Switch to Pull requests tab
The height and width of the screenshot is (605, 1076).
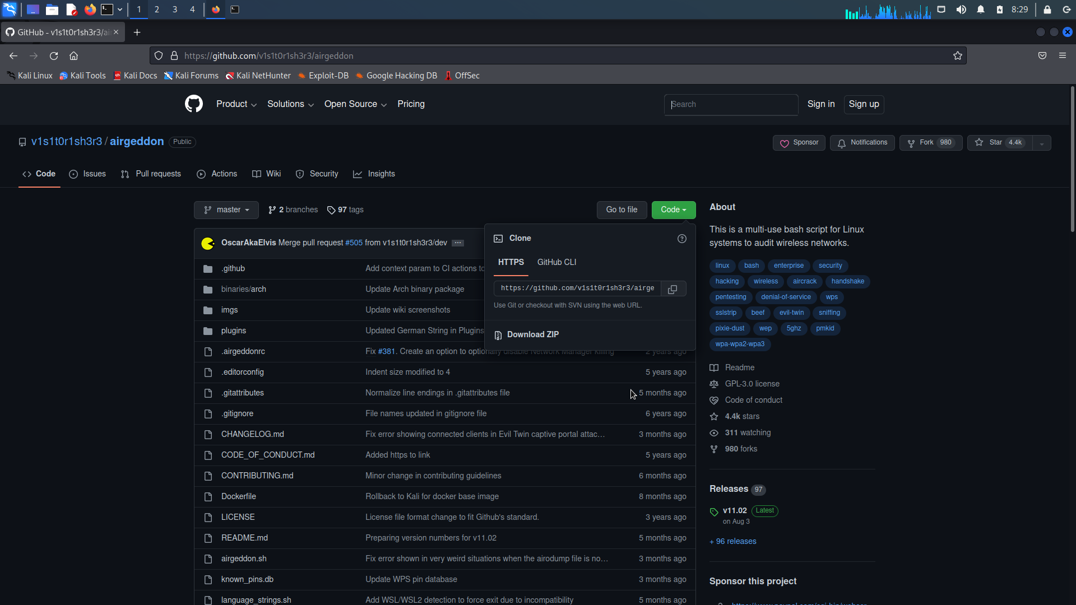[151, 174]
